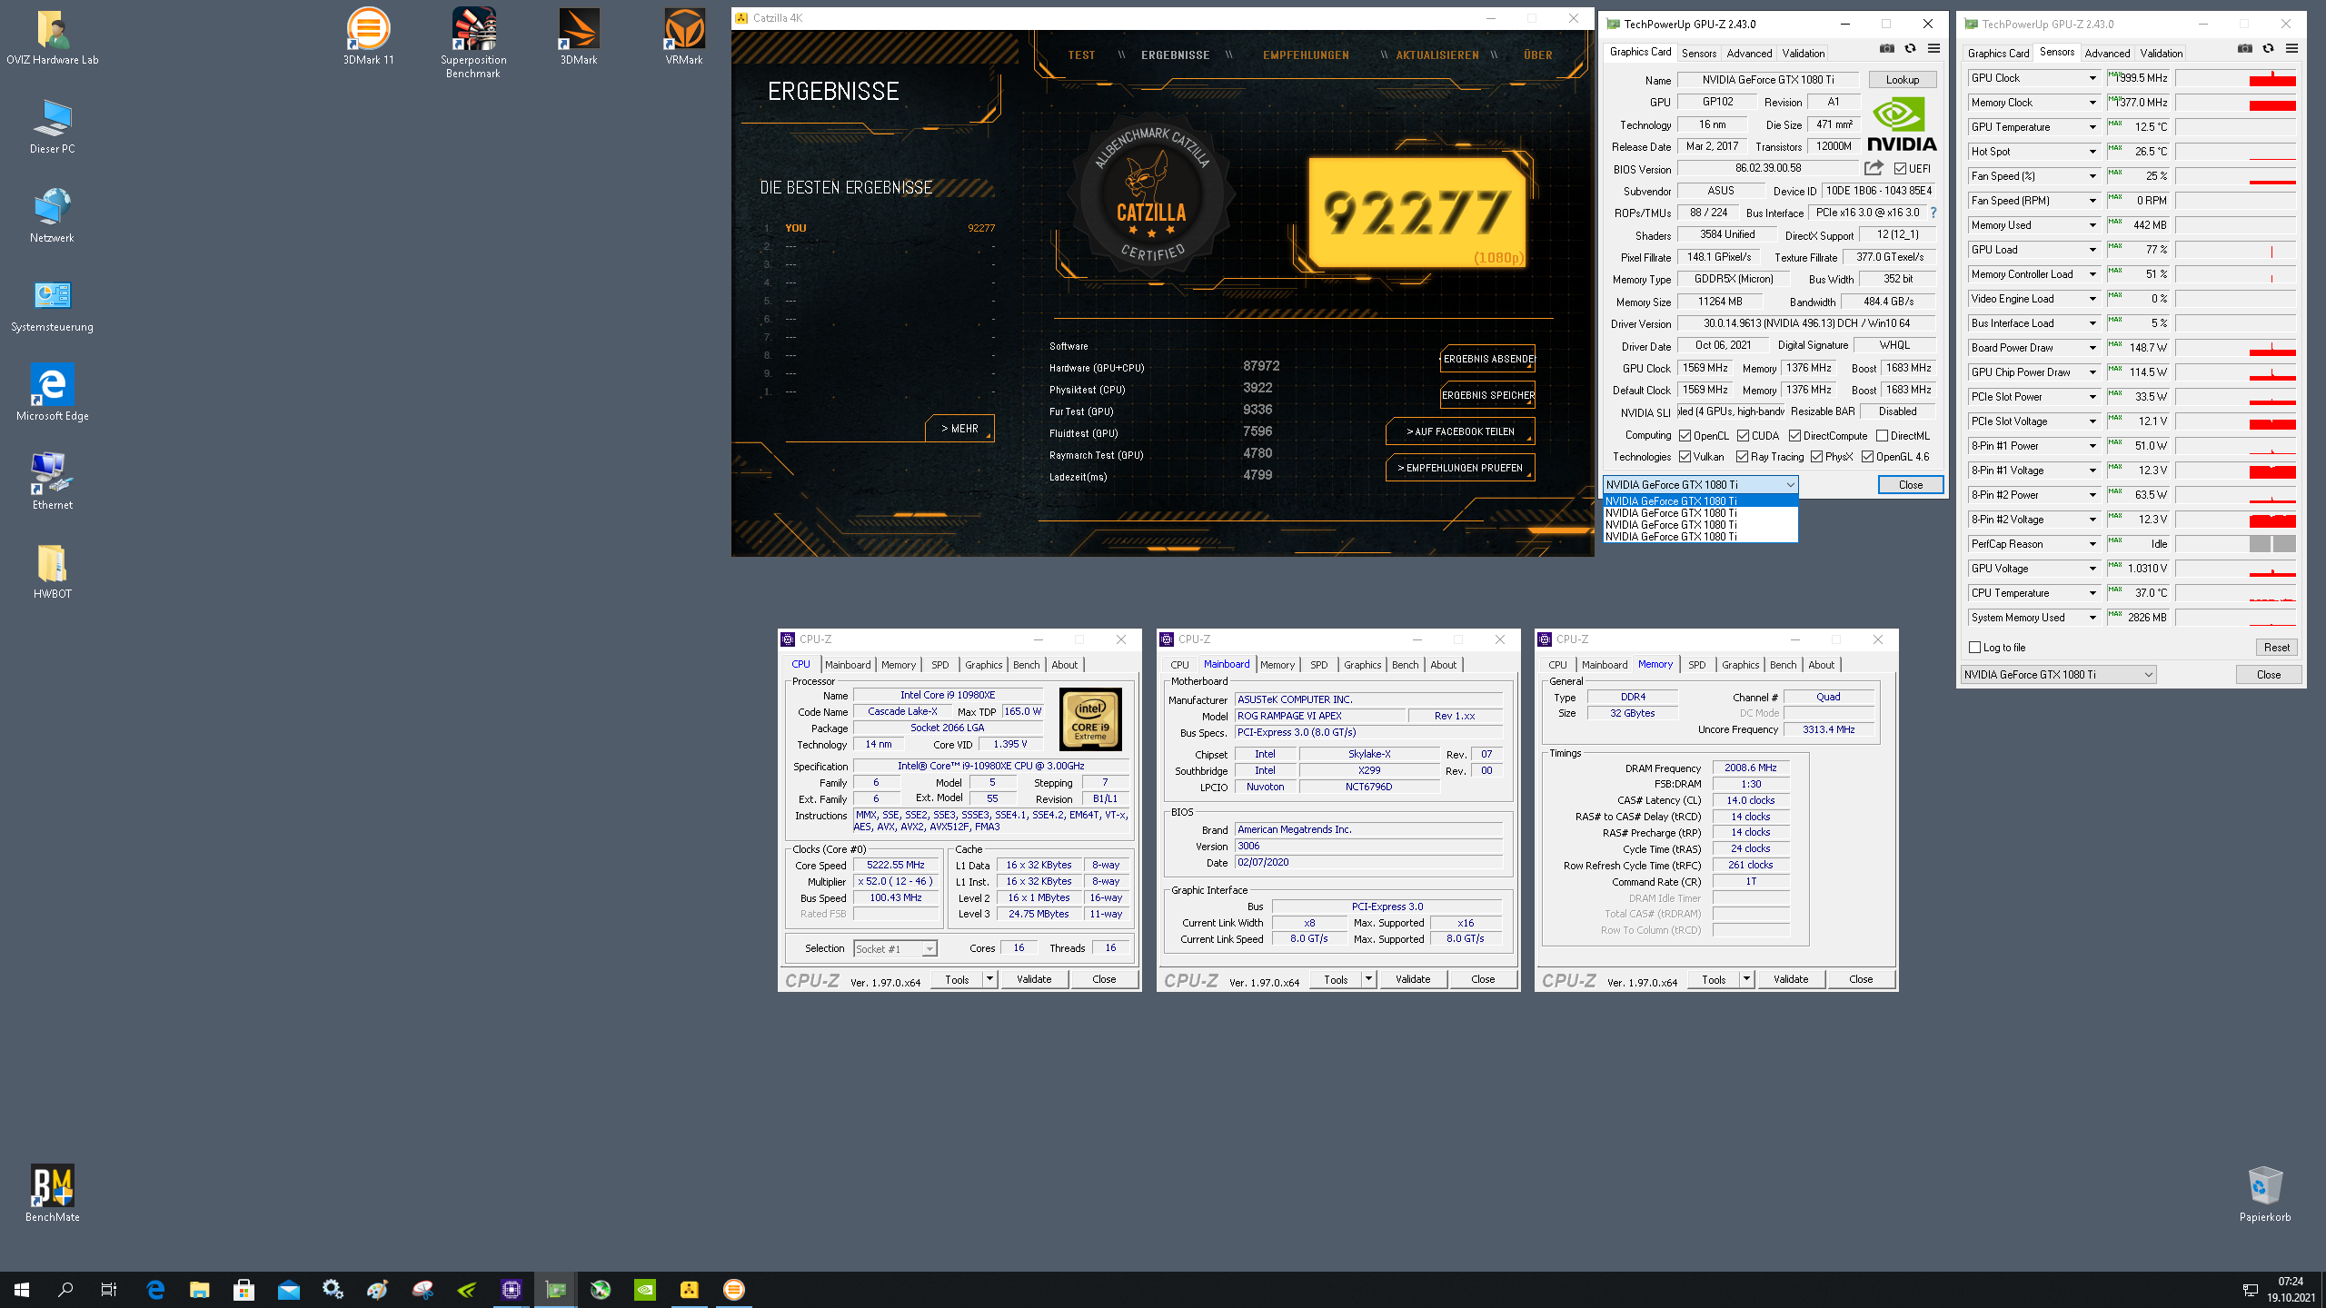The height and width of the screenshot is (1308, 2326).
Task: Open the Mail app from the taskbar
Action: (x=288, y=1289)
